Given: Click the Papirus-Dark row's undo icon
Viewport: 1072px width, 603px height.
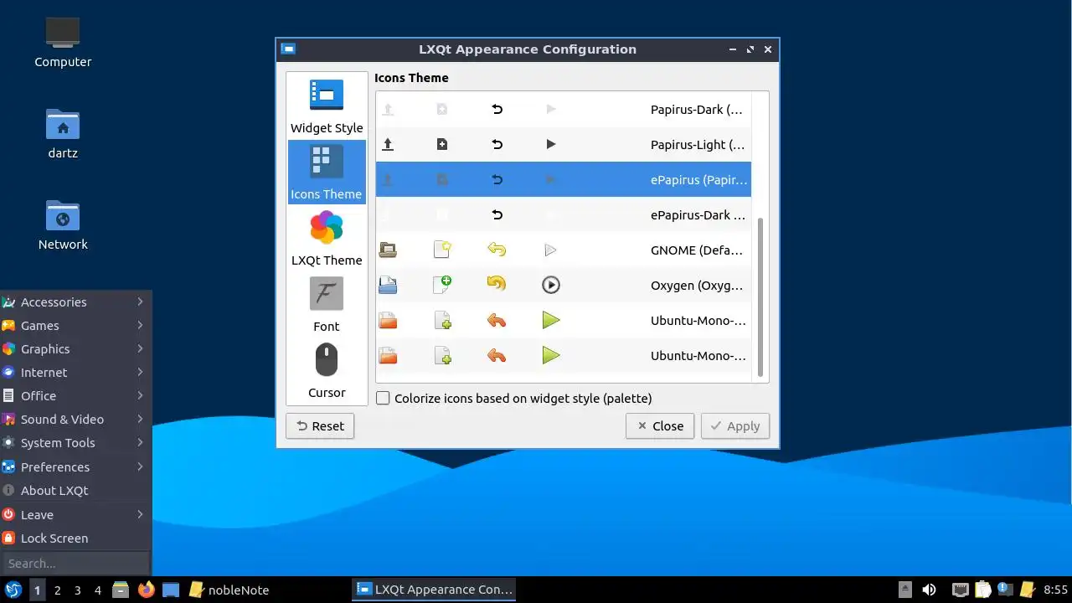Looking at the screenshot, I should click(497, 109).
